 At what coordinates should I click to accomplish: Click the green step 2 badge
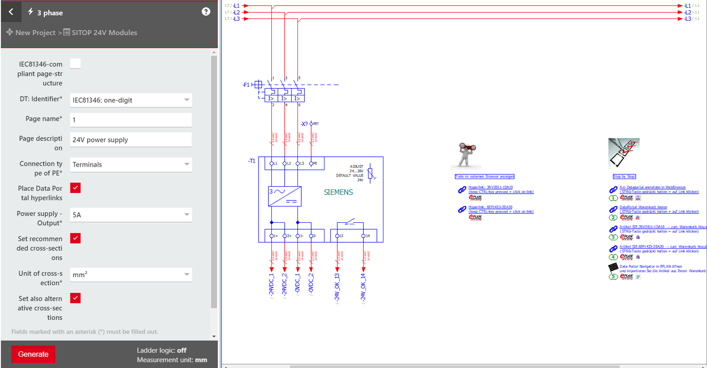[x=613, y=218]
